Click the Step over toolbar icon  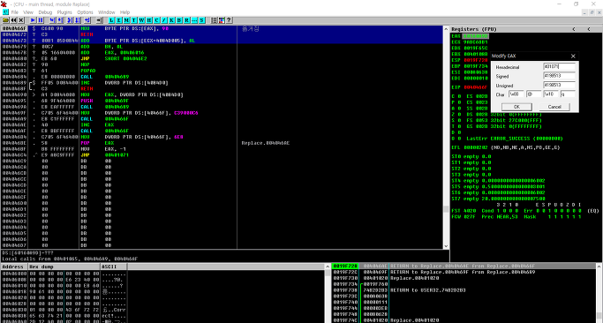pos(60,20)
